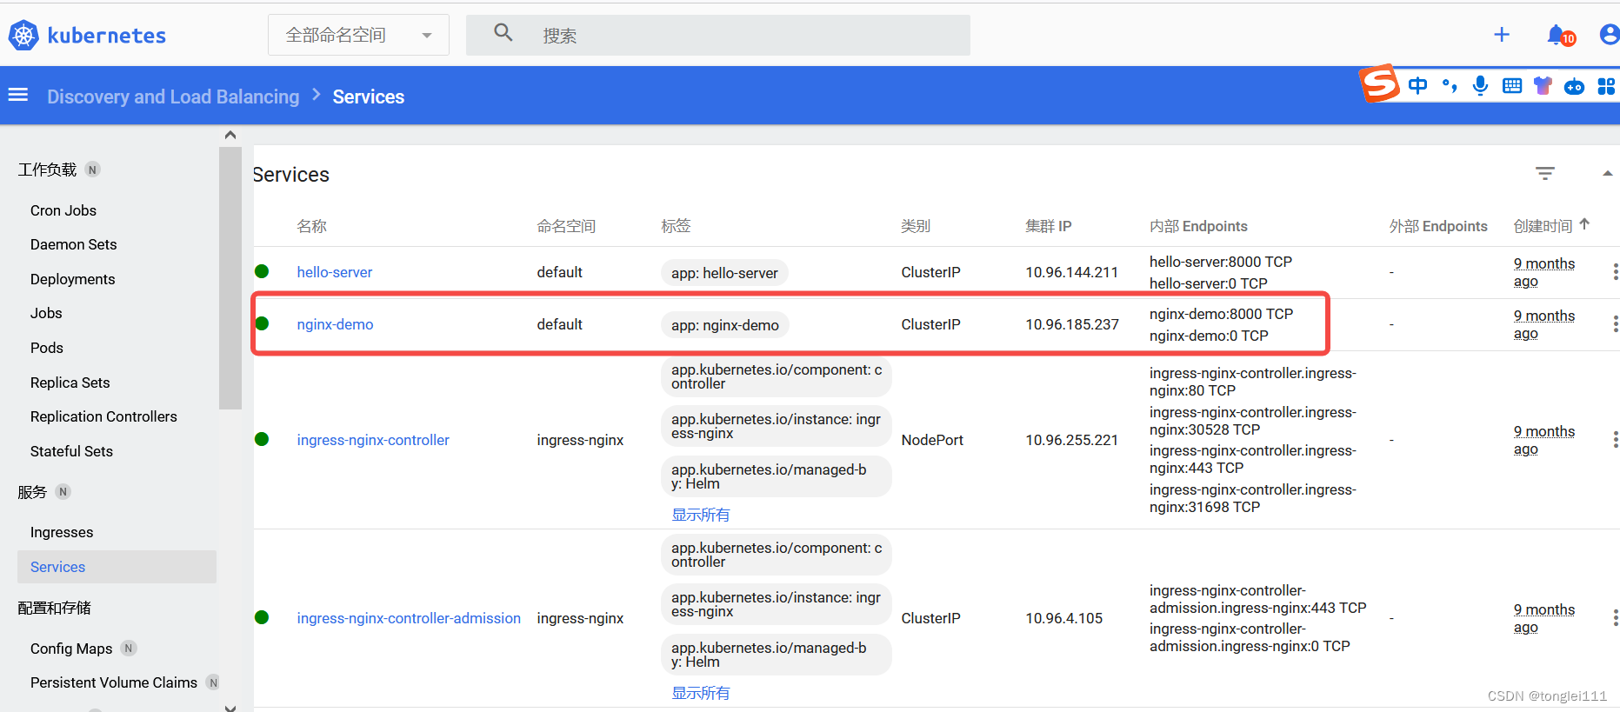Click the app: nginx-demo label chip
This screenshot has height=712, width=1620.
coord(725,325)
